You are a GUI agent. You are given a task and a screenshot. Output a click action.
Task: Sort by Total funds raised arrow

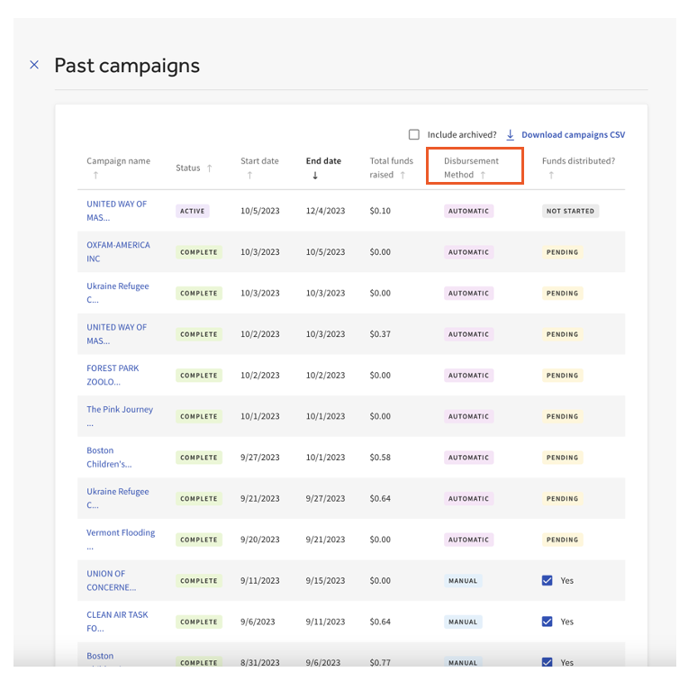[403, 175]
